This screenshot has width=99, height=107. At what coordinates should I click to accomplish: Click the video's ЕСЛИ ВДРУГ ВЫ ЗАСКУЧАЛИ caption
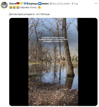click(x=53, y=40)
